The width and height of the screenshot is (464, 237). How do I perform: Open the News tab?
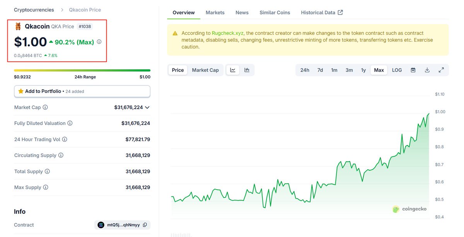242,12
